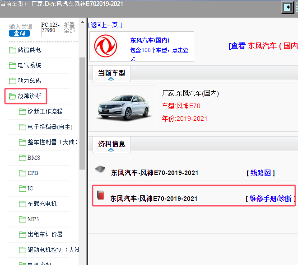This screenshot has width=298, height=265.
Task: Click the gray chip icon beside 线路图 row
Action: click(100, 169)
